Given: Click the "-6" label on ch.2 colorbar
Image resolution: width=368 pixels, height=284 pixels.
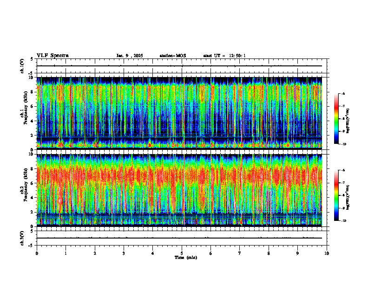Looking at the screenshot, I should 343,170.
